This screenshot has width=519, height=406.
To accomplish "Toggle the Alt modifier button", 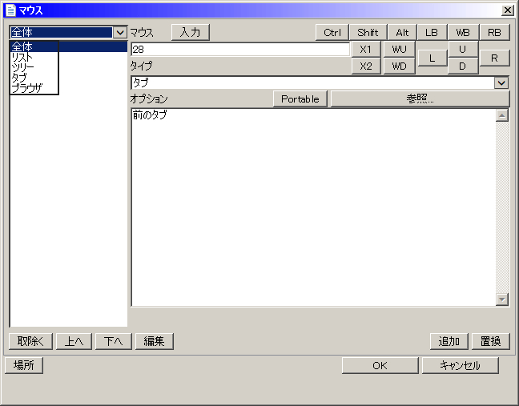I will point(402,33).
